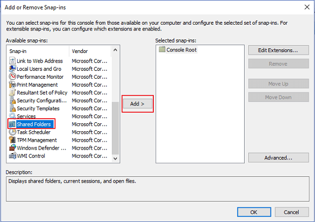Select the TPM Management icon

(x=13, y=140)
